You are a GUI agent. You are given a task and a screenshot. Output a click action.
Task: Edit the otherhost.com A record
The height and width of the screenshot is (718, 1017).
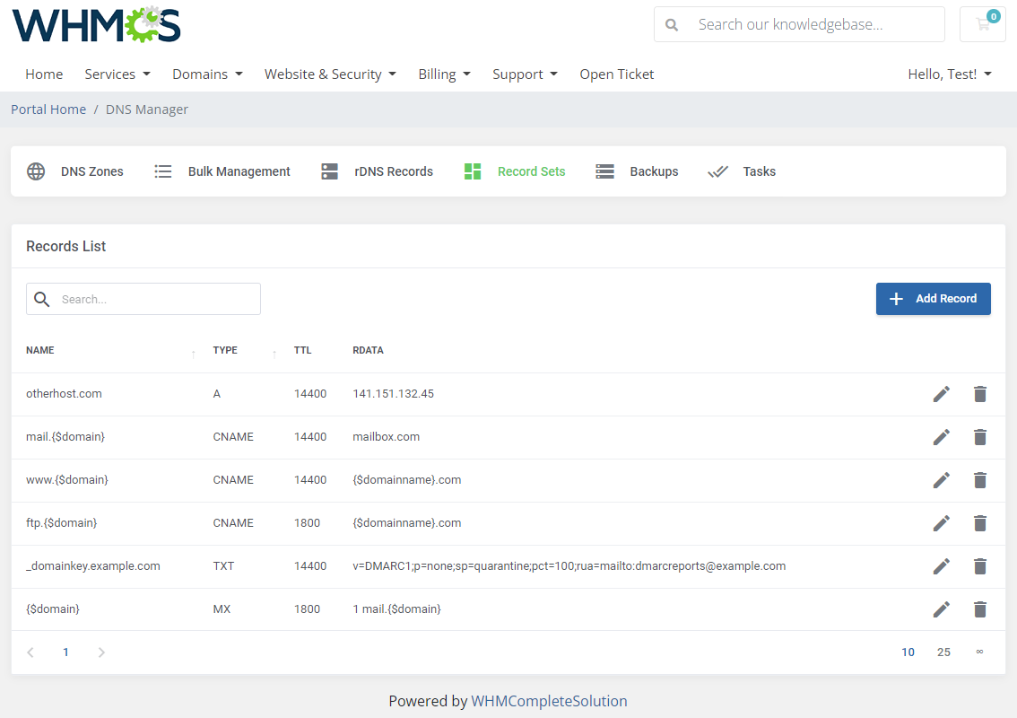point(942,393)
